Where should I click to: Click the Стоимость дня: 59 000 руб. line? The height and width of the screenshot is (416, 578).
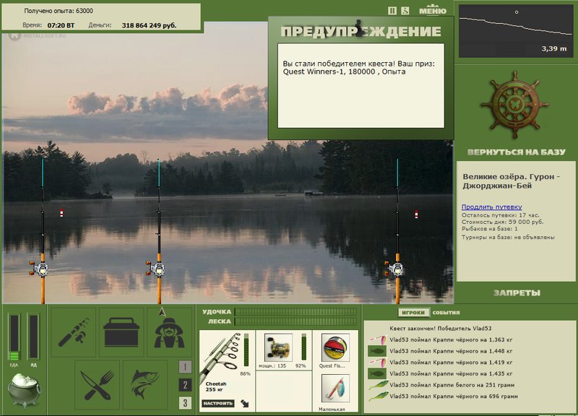click(502, 222)
